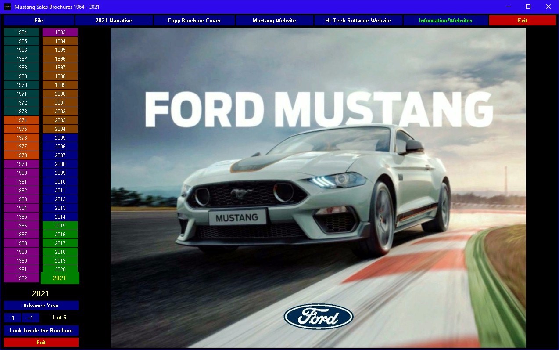Click the Advance Year button
The image size is (559, 350).
[41, 306]
